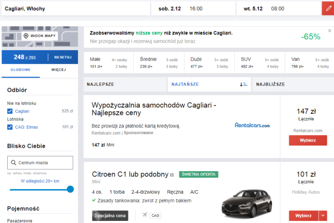Click the distance slider handle
Viewport: 334px width, 223px height.
tap(70, 189)
